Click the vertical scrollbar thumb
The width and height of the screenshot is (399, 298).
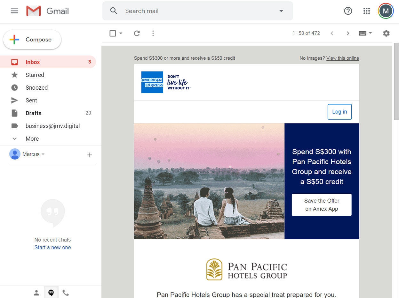tap(396, 81)
